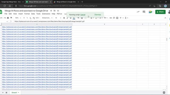170x95 pixels.
Task: Open the zoom 100% dropdown
Action: pyautogui.click(x=18, y=18)
